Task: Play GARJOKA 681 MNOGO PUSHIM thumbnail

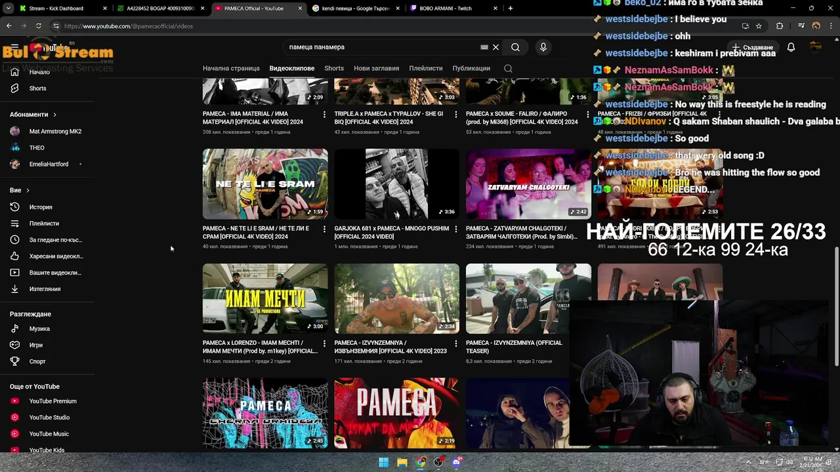Action: click(397, 184)
